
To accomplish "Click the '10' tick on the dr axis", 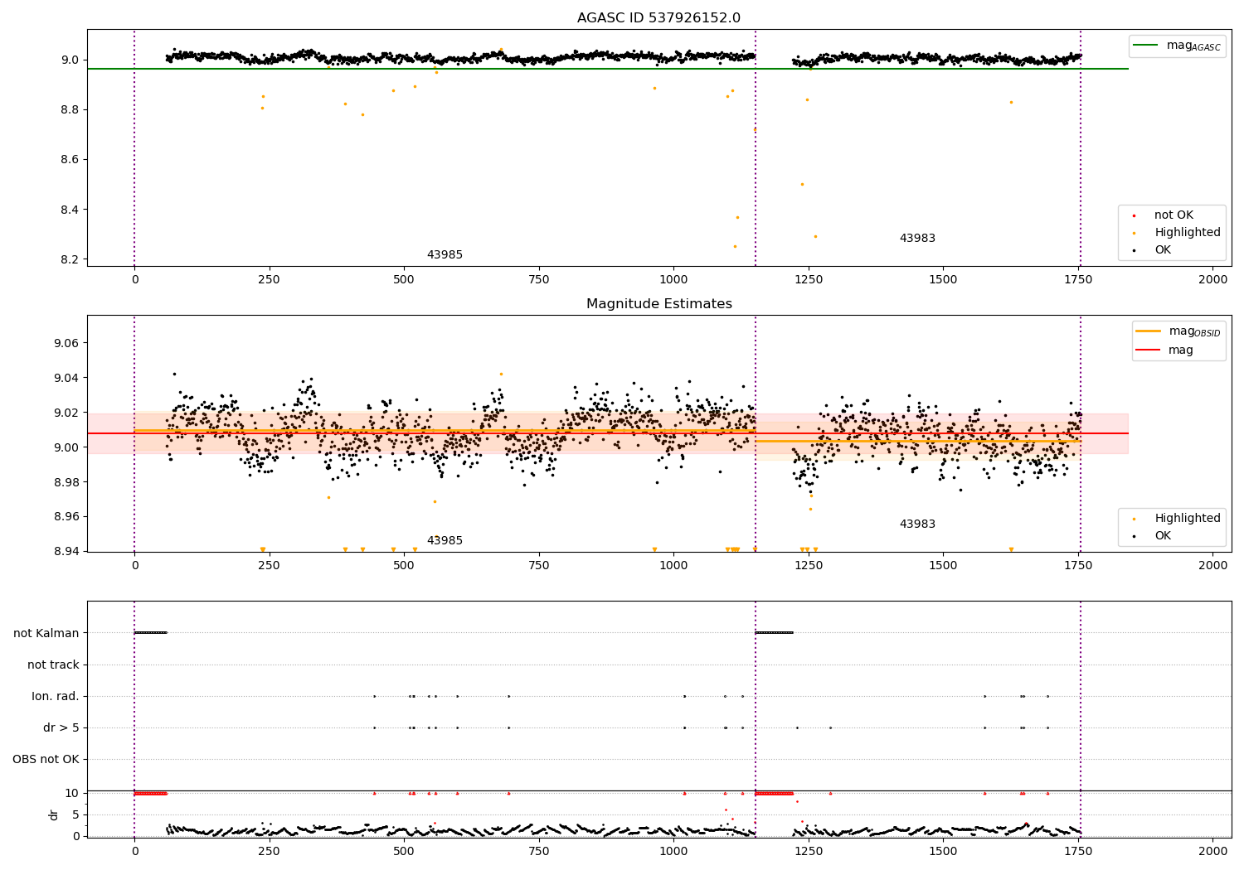I will 72,793.
